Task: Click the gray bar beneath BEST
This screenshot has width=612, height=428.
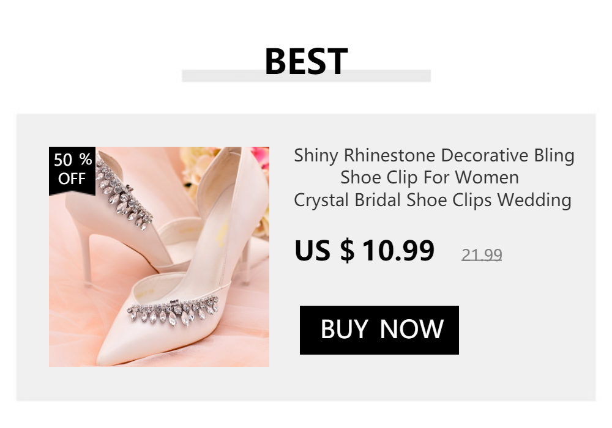Action: point(306,76)
